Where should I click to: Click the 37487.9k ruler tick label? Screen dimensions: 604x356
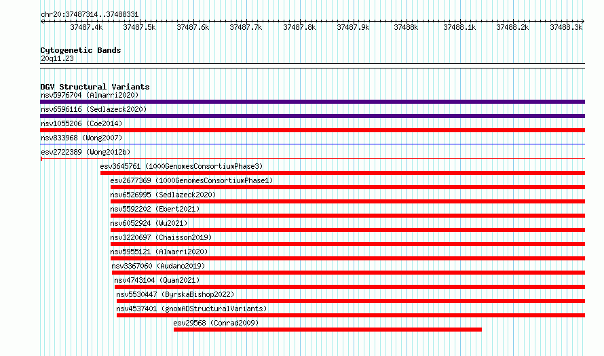353,27
